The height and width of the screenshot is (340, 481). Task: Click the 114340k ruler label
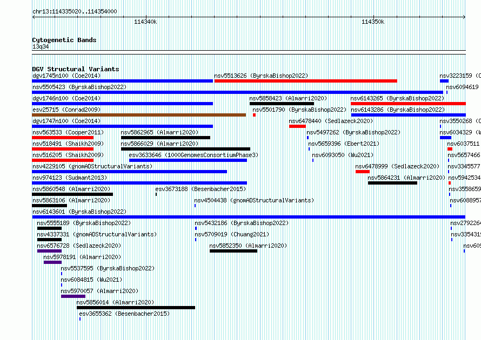pyautogui.click(x=145, y=22)
